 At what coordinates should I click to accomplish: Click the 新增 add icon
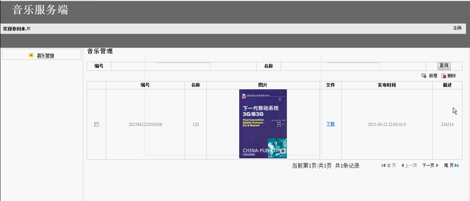tap(423, 76)
